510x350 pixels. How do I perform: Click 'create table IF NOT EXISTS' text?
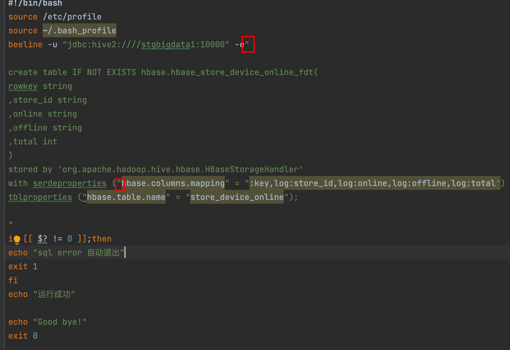[72, 72]
